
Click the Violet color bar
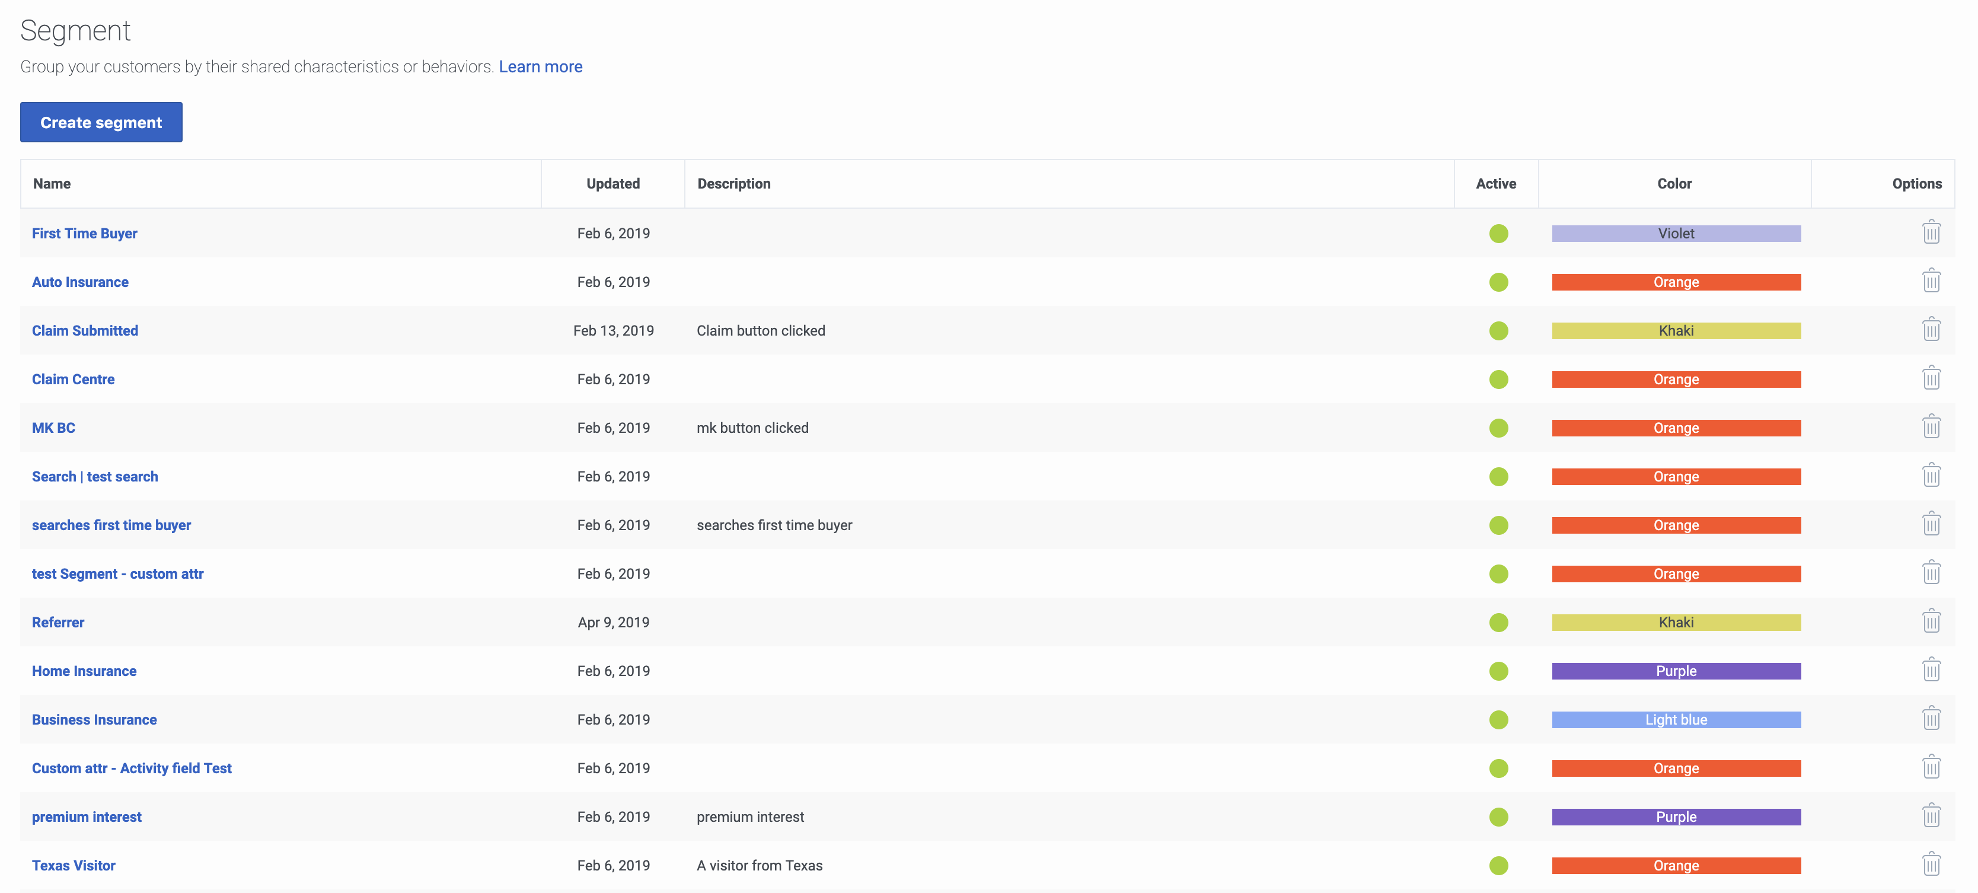click(1676, 234)
